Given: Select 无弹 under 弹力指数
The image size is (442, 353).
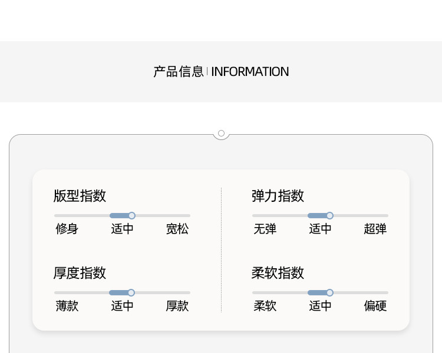Looking at the screenshot, I should click(x=265, y=229).
